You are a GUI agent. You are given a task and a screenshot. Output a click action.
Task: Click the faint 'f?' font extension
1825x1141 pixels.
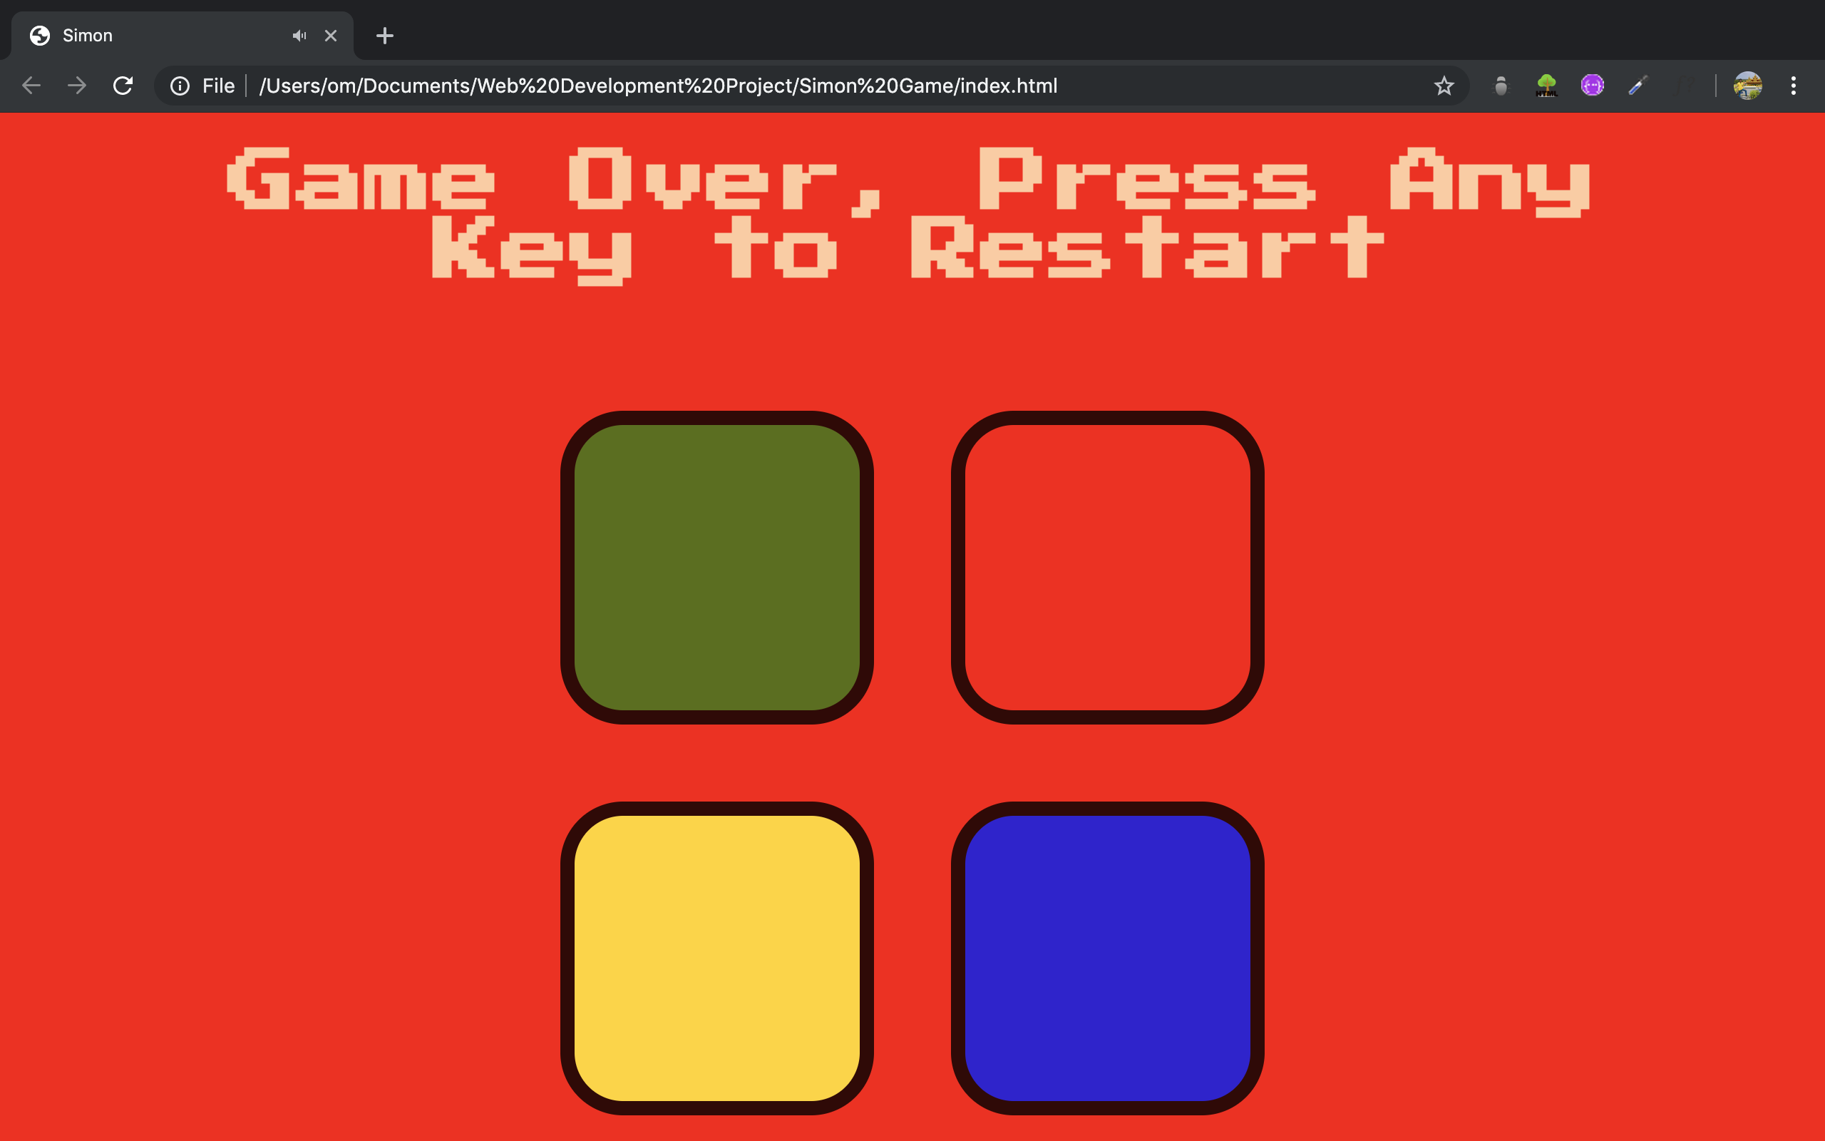[x=1683, y=86]
